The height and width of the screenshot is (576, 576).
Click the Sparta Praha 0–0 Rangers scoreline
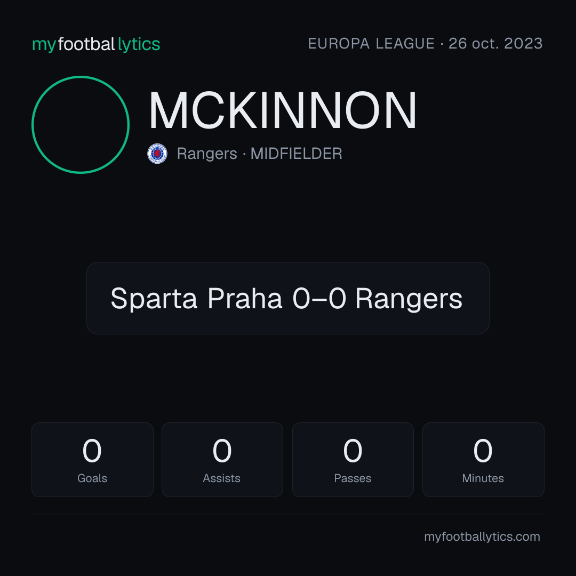(x=287, y=298)
